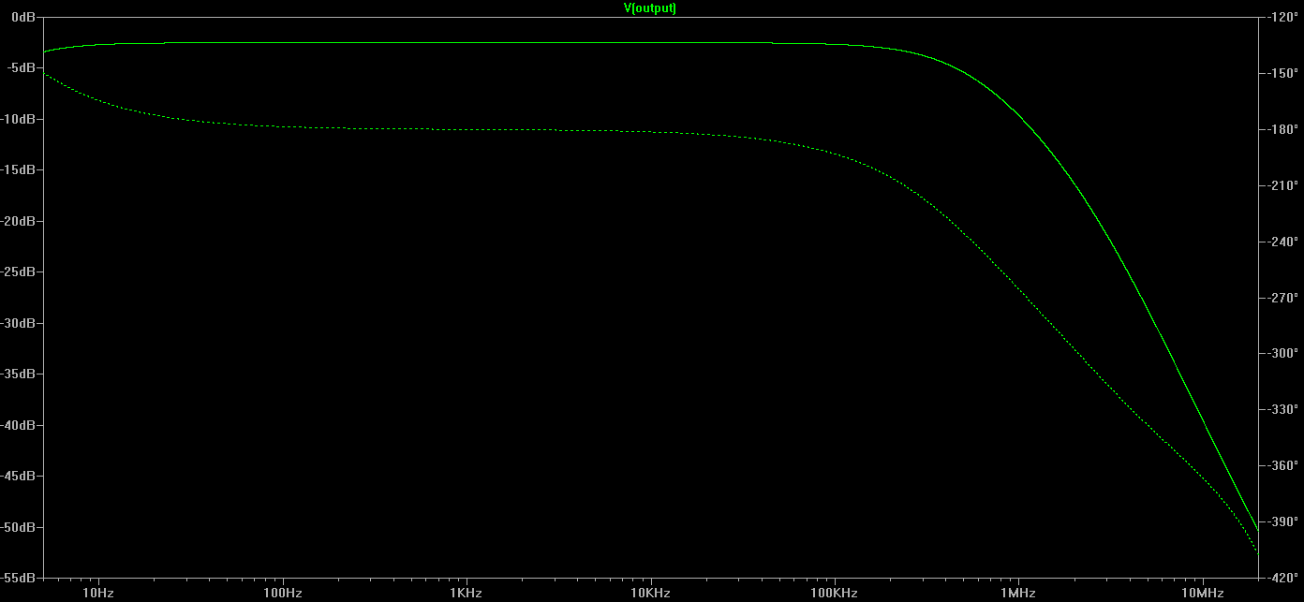
Task: Click the -10dB left axis label
Action: [19, 119]
